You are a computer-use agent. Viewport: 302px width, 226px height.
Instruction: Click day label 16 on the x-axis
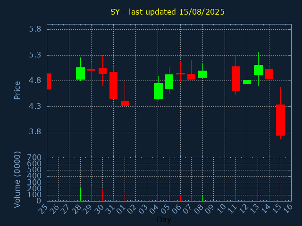pos(287,209)
